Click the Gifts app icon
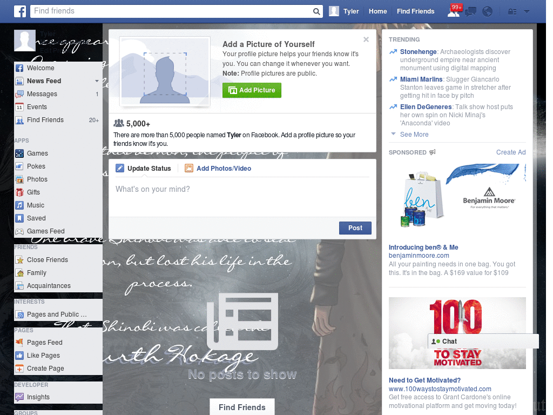 click(19, 192)
